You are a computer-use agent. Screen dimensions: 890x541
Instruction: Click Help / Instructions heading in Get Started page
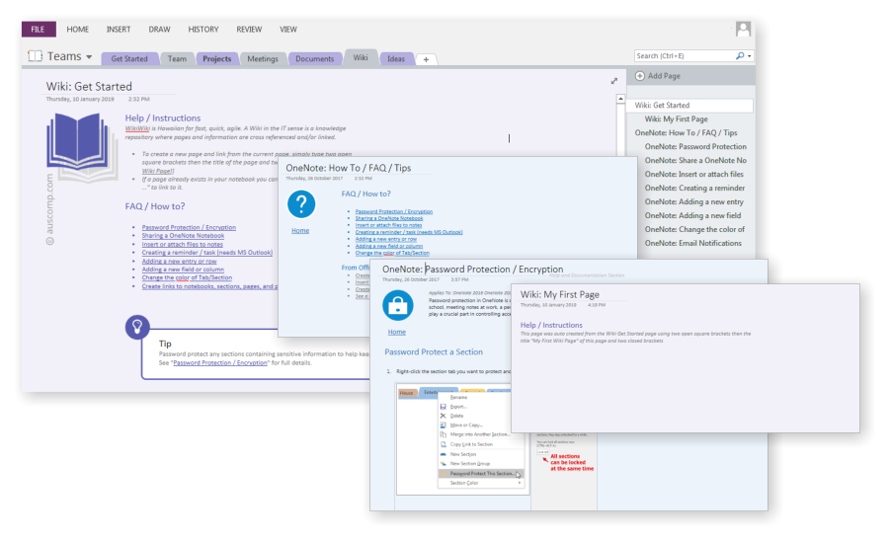(163, 117)
